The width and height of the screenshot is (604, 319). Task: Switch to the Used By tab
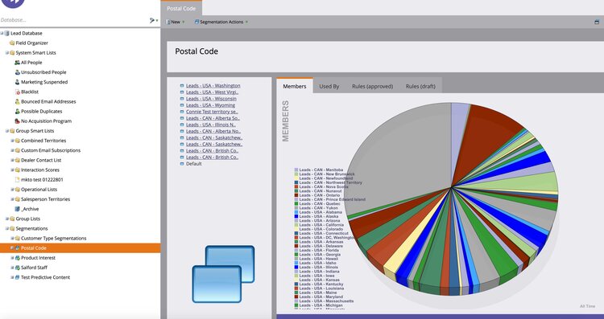[329, 87]
